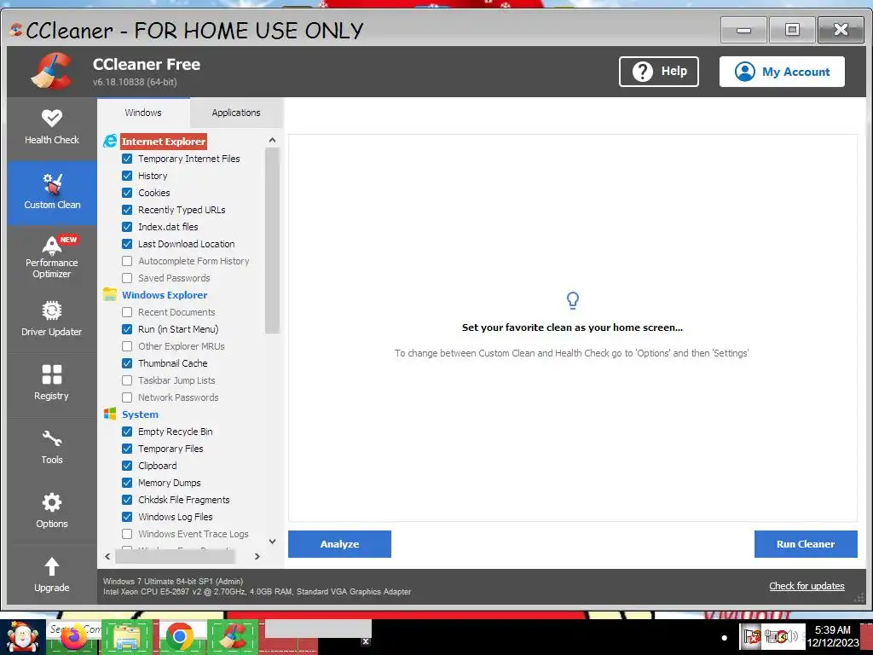Click the System Windows flag icon
Screen dimensions: 873x655
pos(110,414)
